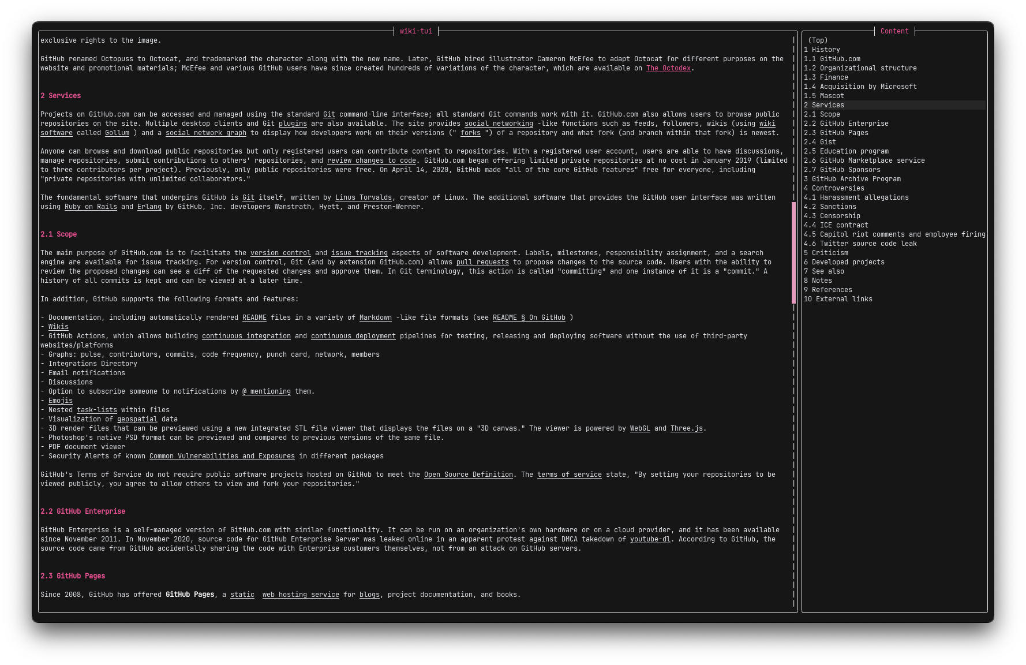Viewport: 1026px width, 665px height.
Task: Go to '2.1 Scope' in contents
Action: [822, 114]
